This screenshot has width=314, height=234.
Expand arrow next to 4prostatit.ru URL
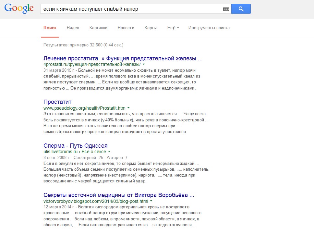(144, 64)
